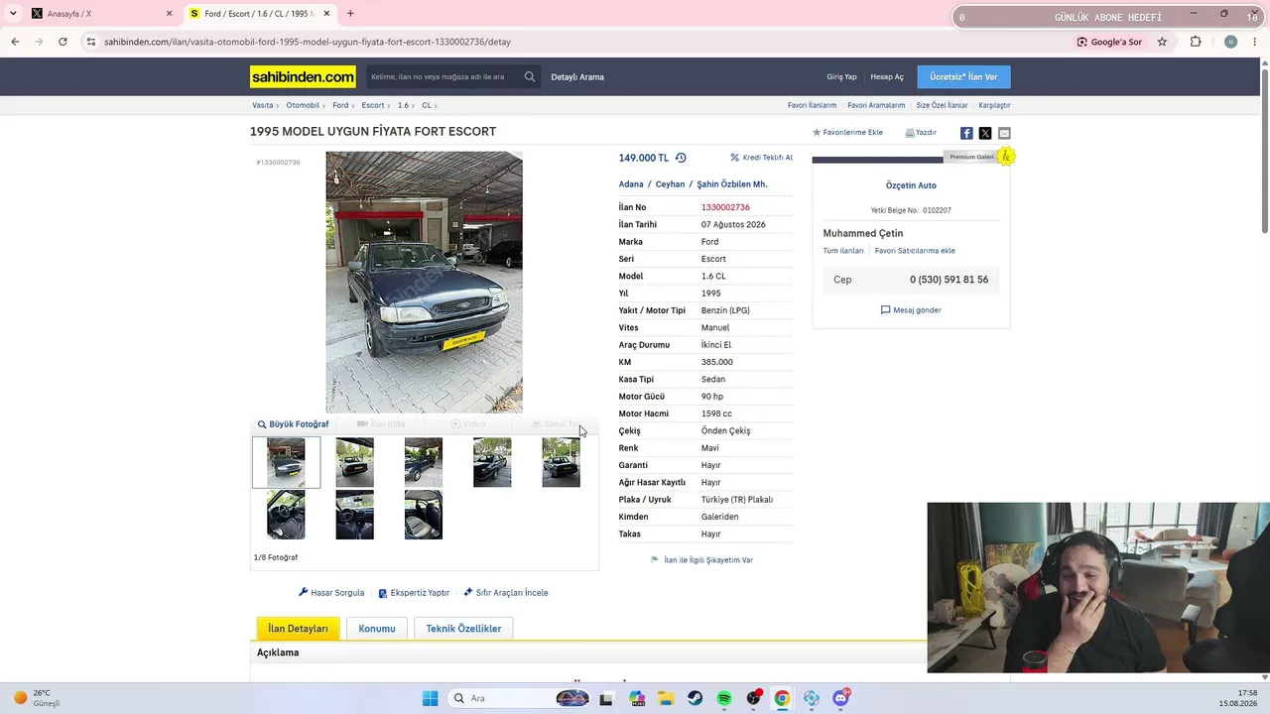This screenshot has height=714, width=1270.
Task: Open the Teknik Özellikler tab
Action: click(x=463, y=629)
